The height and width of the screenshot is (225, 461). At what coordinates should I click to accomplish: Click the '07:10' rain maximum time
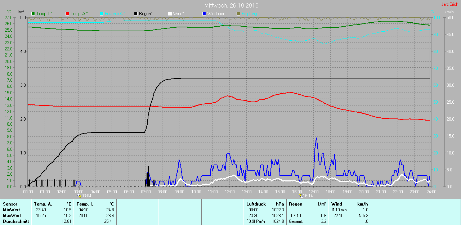point(296,216)
